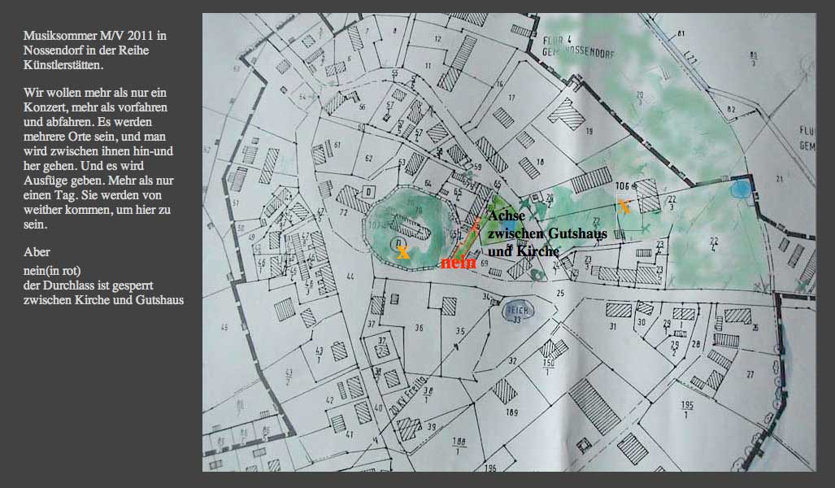Click the hatched building in parcel 189
This screenshot has height=488, width=835.
504,393
